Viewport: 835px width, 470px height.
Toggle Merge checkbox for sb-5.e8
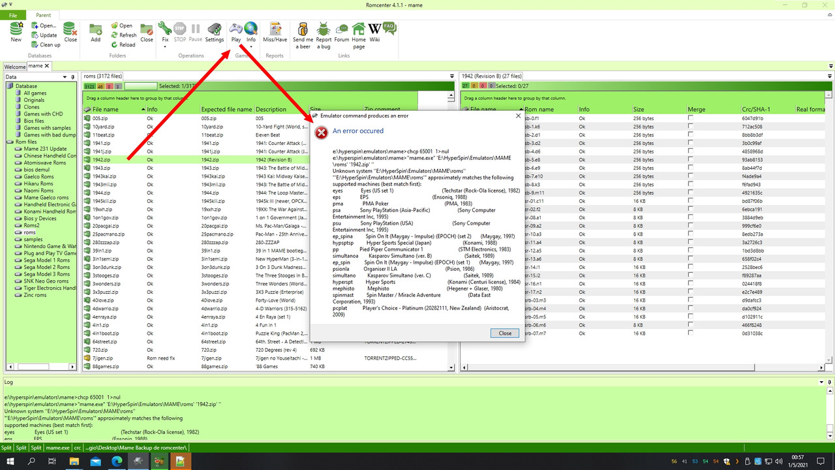click(691, 160)
